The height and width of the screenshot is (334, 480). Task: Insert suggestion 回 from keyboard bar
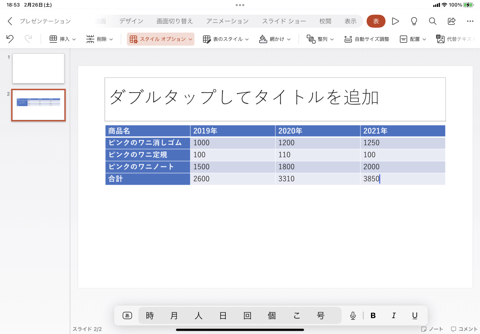click(x=247, y=315)
